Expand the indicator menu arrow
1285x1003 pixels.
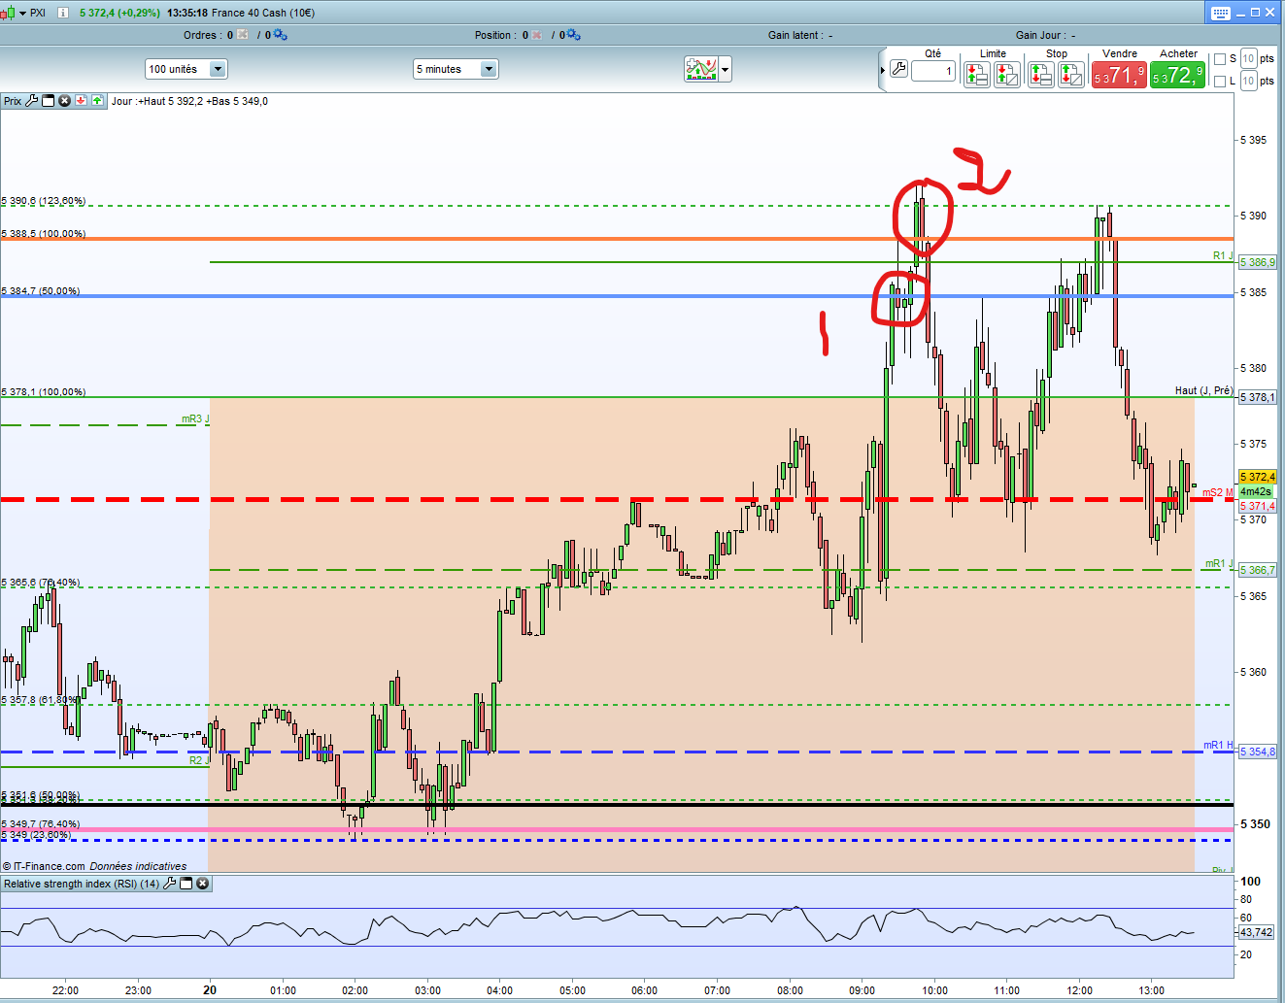725,69
